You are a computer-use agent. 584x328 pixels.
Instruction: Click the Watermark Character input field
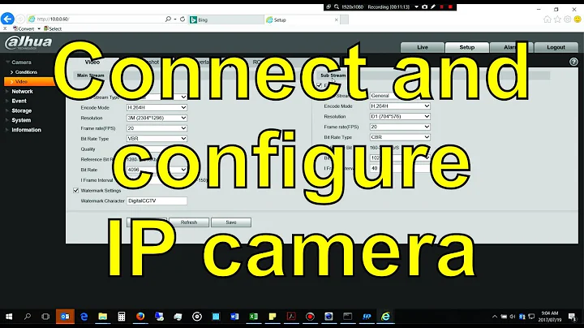(x=157, y=201)
